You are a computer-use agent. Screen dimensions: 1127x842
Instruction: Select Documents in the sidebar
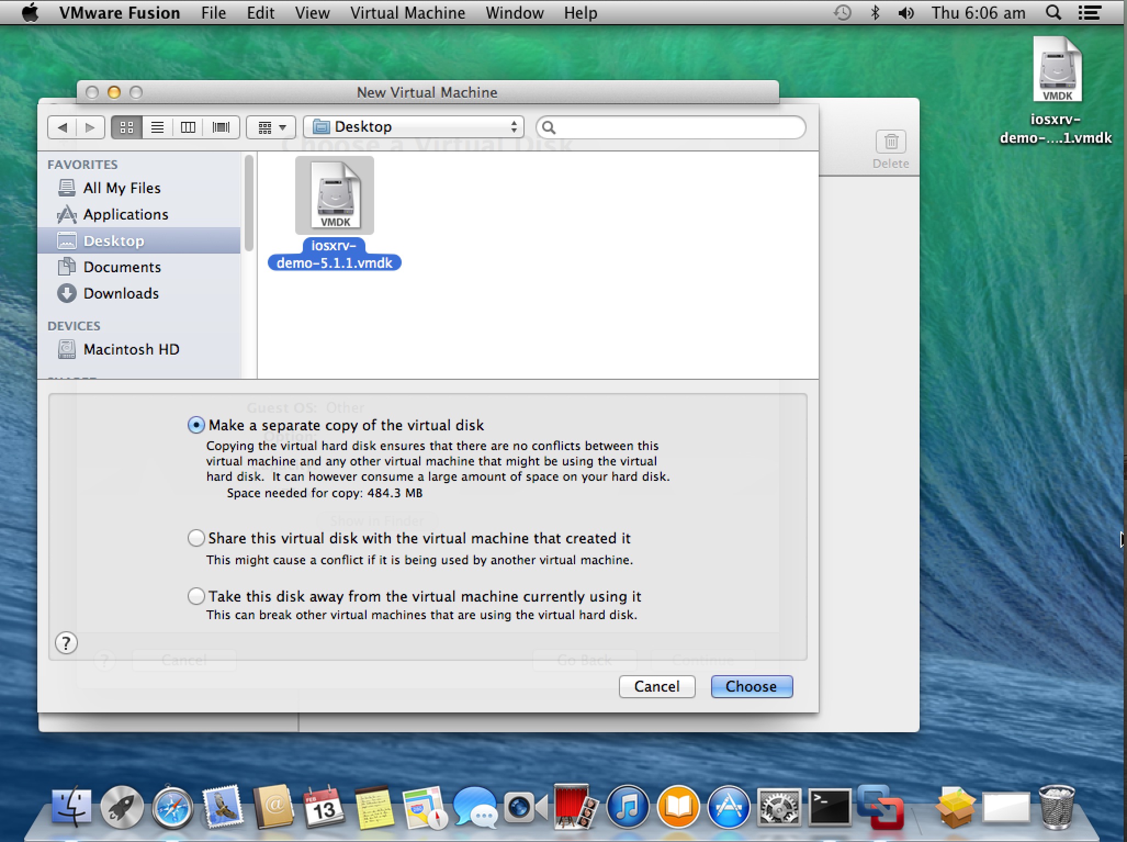139,267
